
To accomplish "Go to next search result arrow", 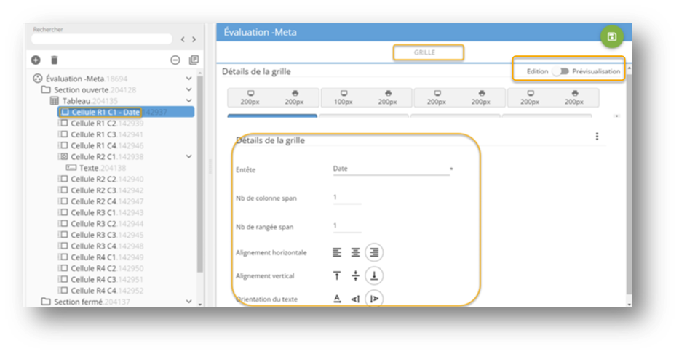I will [194, 39].
